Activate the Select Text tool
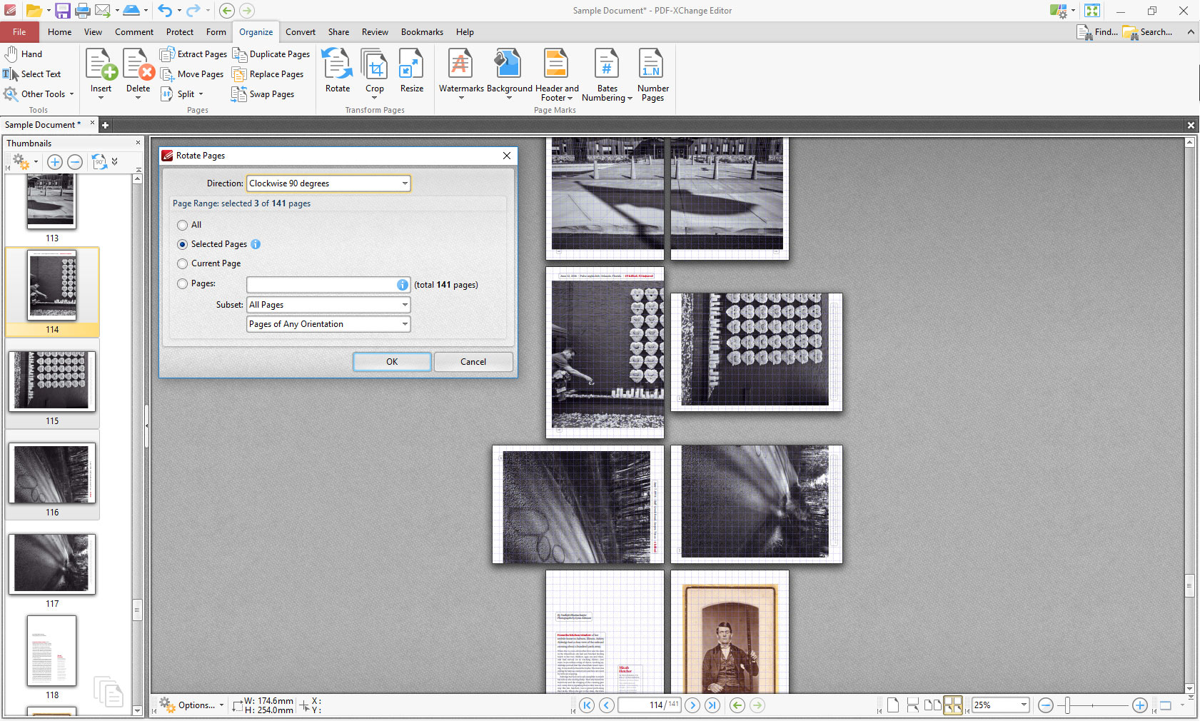Screen dimensions: 1200x721 pos(32,74)
